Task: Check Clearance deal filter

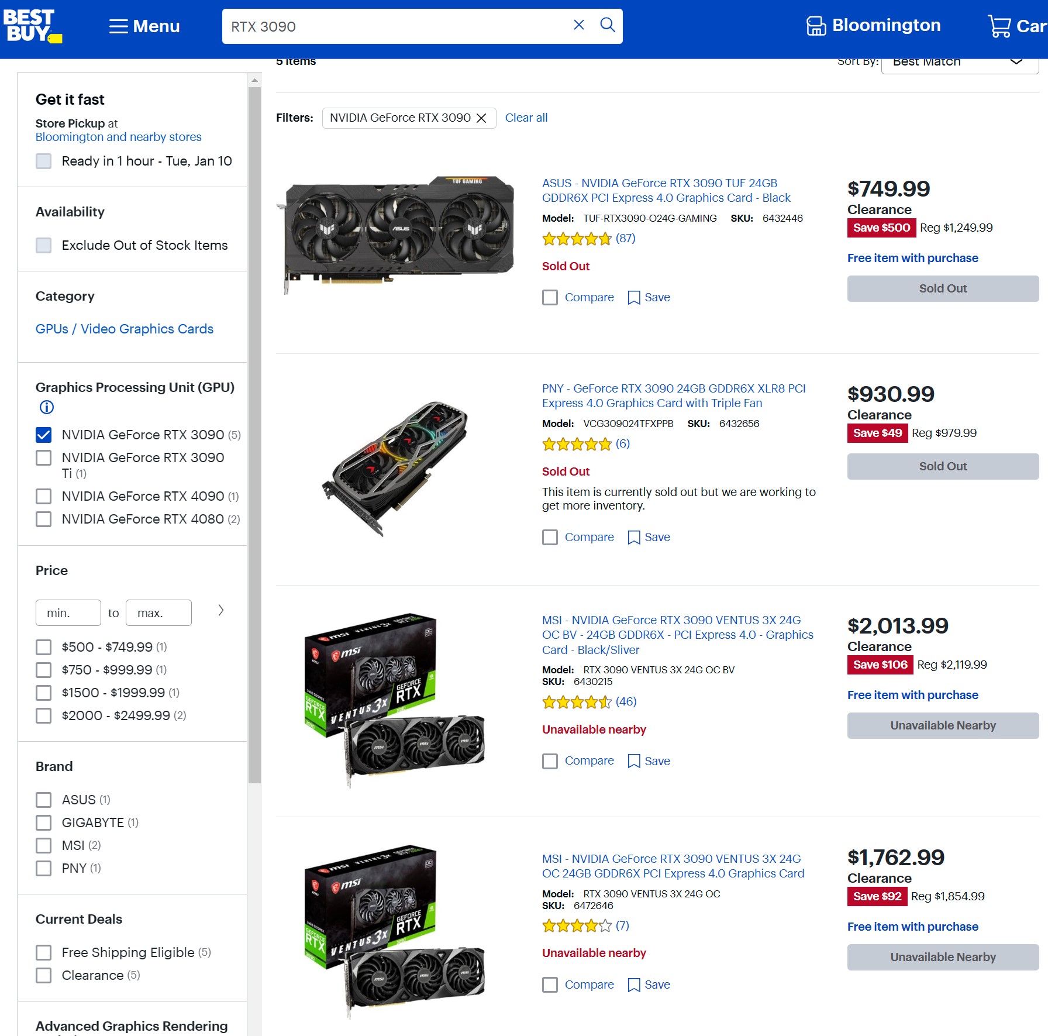Action: 44,975
